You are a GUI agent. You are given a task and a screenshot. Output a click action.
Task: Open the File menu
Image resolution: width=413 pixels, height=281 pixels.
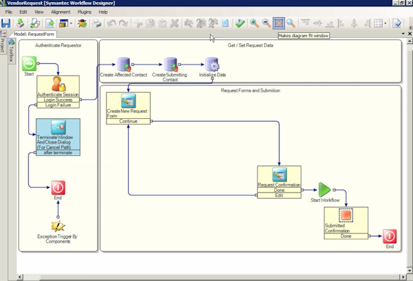tap(8, 12)
